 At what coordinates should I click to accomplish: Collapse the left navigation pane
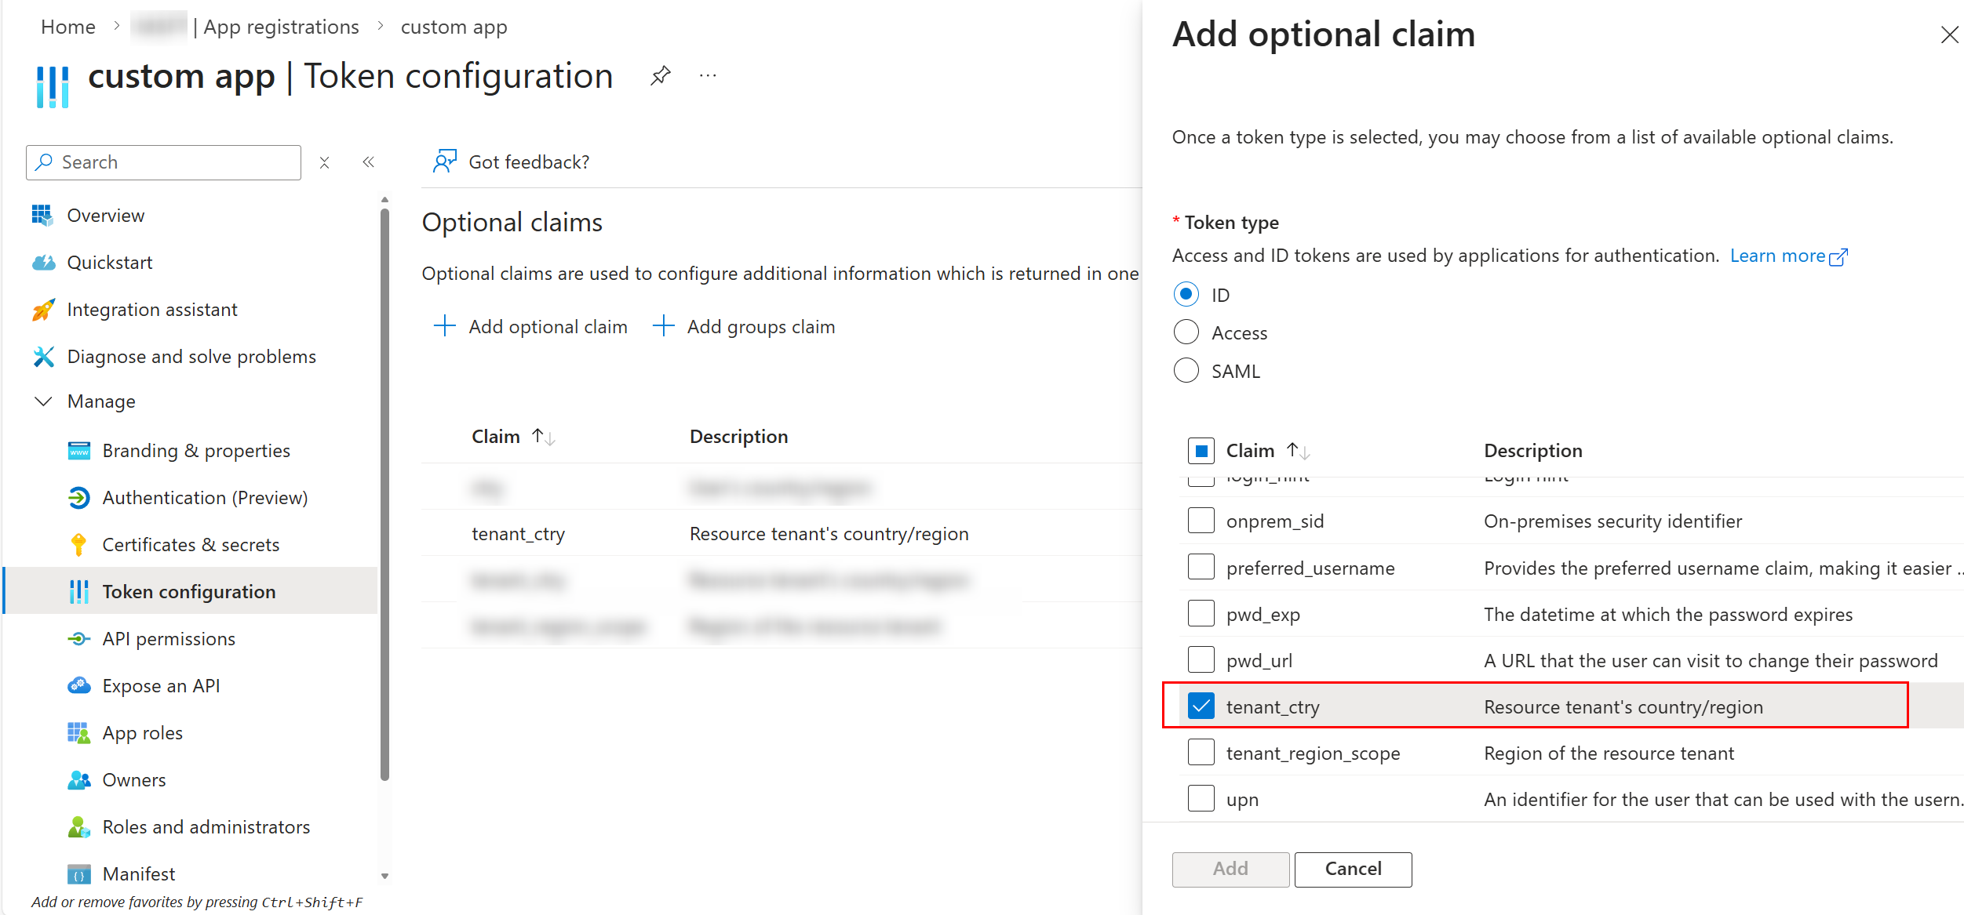click(x=368, y=162)
